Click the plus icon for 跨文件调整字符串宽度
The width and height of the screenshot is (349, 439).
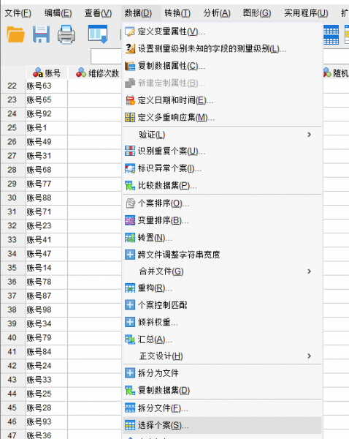point(130,255)
